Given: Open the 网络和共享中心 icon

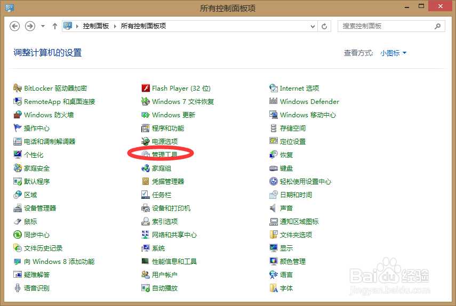Looking at the screenshot, I should tap(146, 235).
